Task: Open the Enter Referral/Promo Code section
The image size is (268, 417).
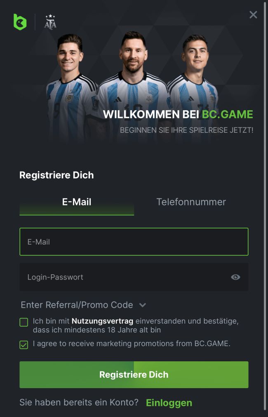Action: point(77,305)
